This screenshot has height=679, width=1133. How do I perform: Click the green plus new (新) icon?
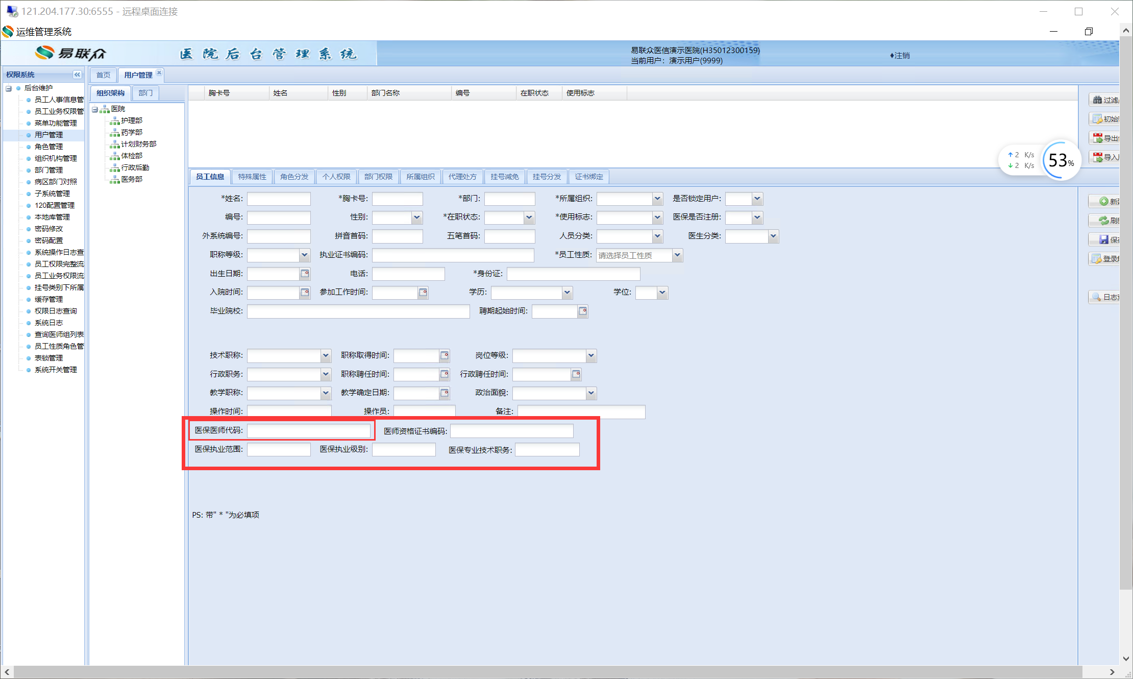click(x=1103, y=202)
